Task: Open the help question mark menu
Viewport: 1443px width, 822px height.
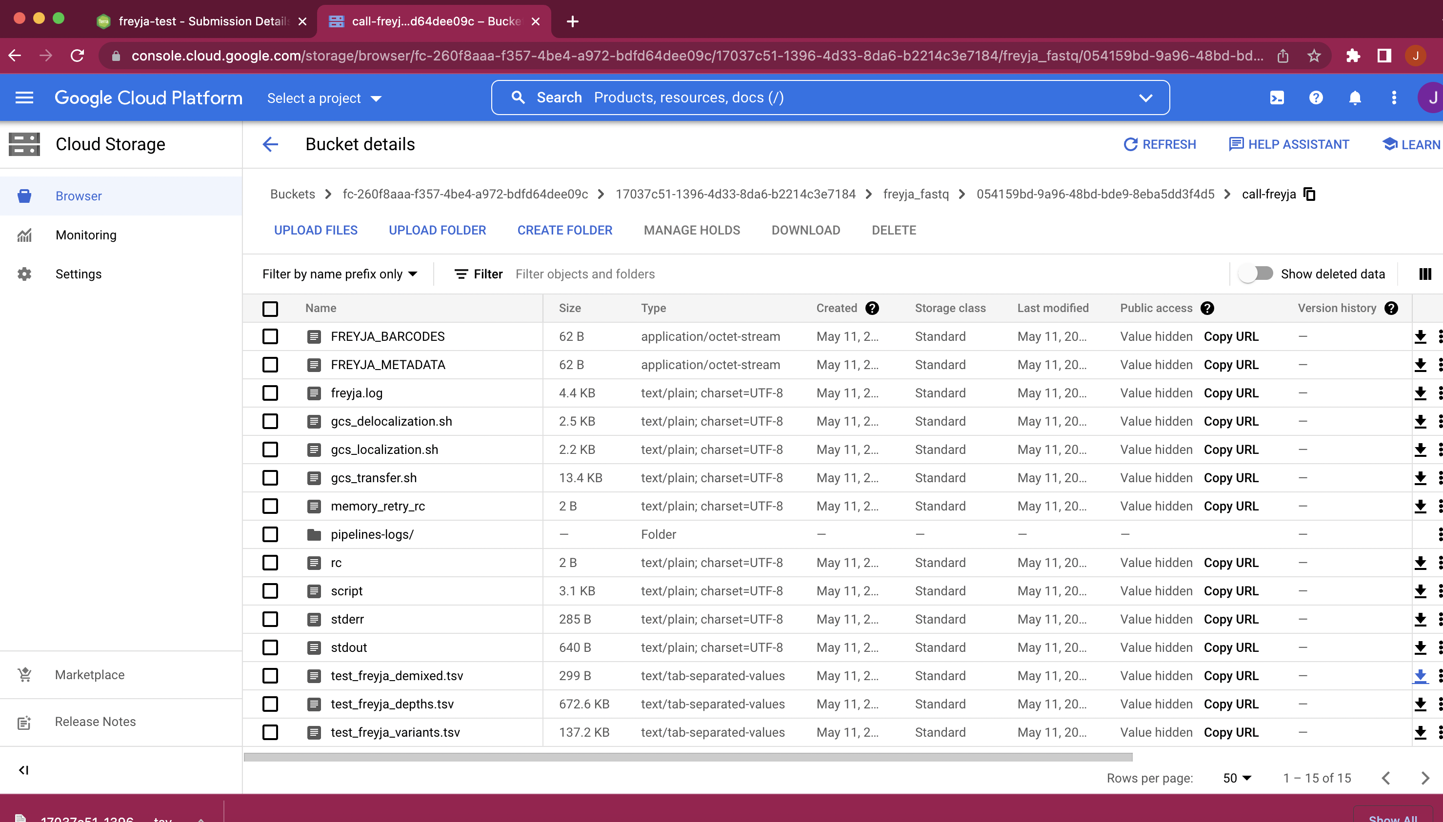Action: [1315, 98]
